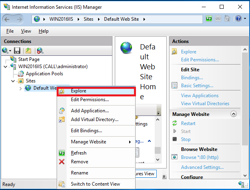Click the Add Application icon in context menu
The image size is (250, 190).
[x=62, y=111]
